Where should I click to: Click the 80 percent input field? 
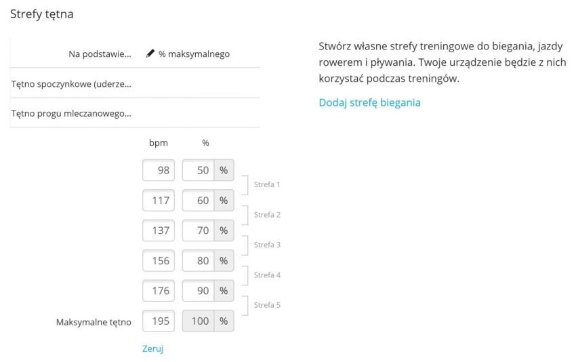(x=198, y=260)
